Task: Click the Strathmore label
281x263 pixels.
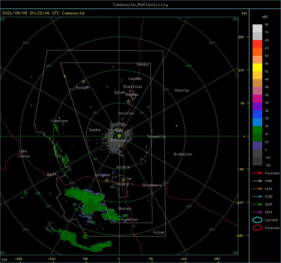Action: pos(152,185)
